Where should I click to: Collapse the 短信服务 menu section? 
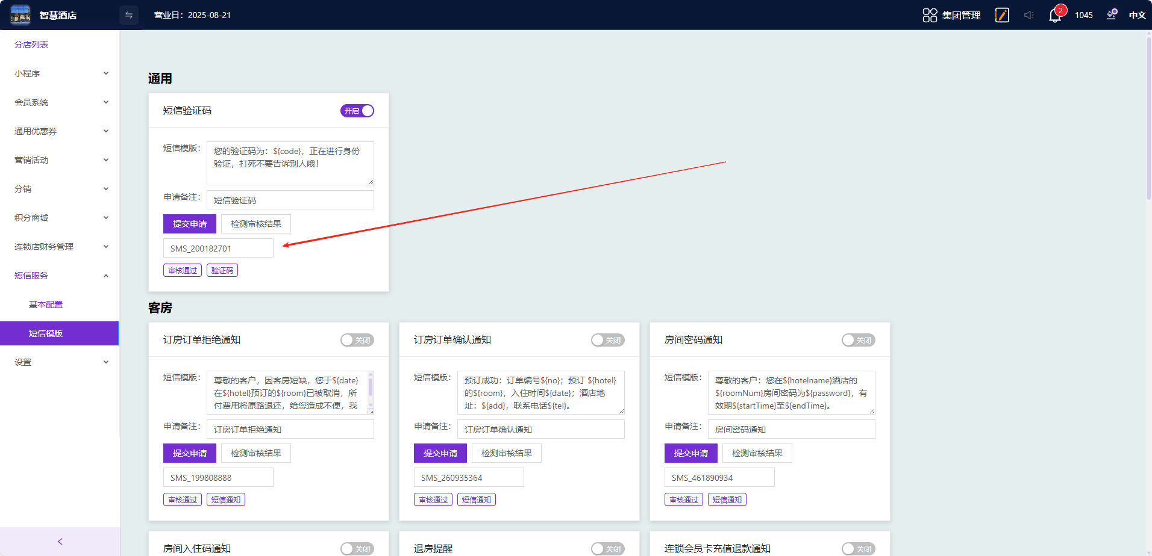click(60, 276)
